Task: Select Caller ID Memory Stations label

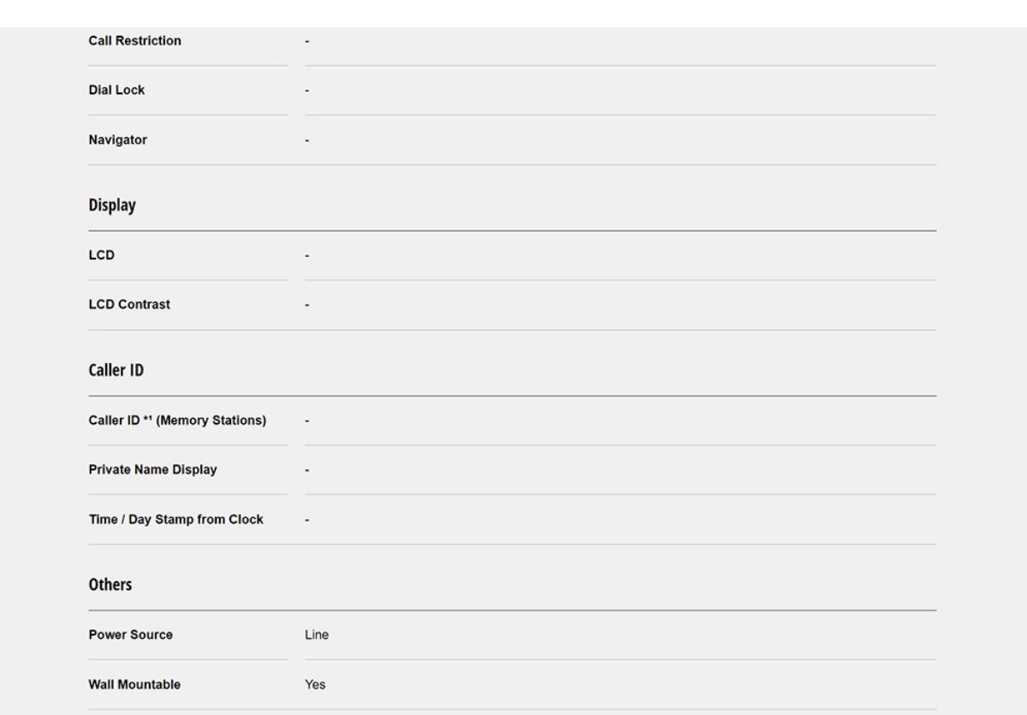Action: tap(178, 421)
